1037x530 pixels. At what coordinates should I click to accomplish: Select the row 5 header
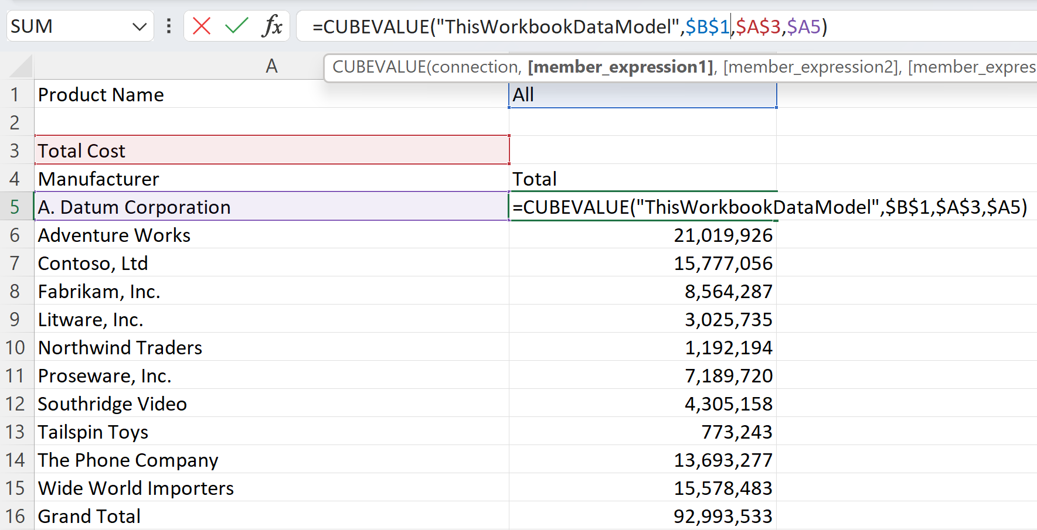pos(16,207)
